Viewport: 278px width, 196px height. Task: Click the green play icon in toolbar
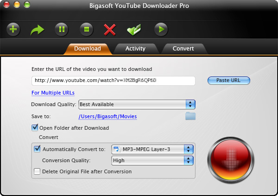pyautogui.click(x=161, y=29)
